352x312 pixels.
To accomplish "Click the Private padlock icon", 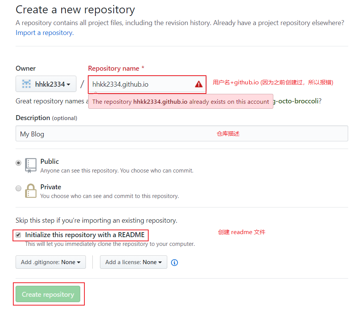I will (31, 191).
